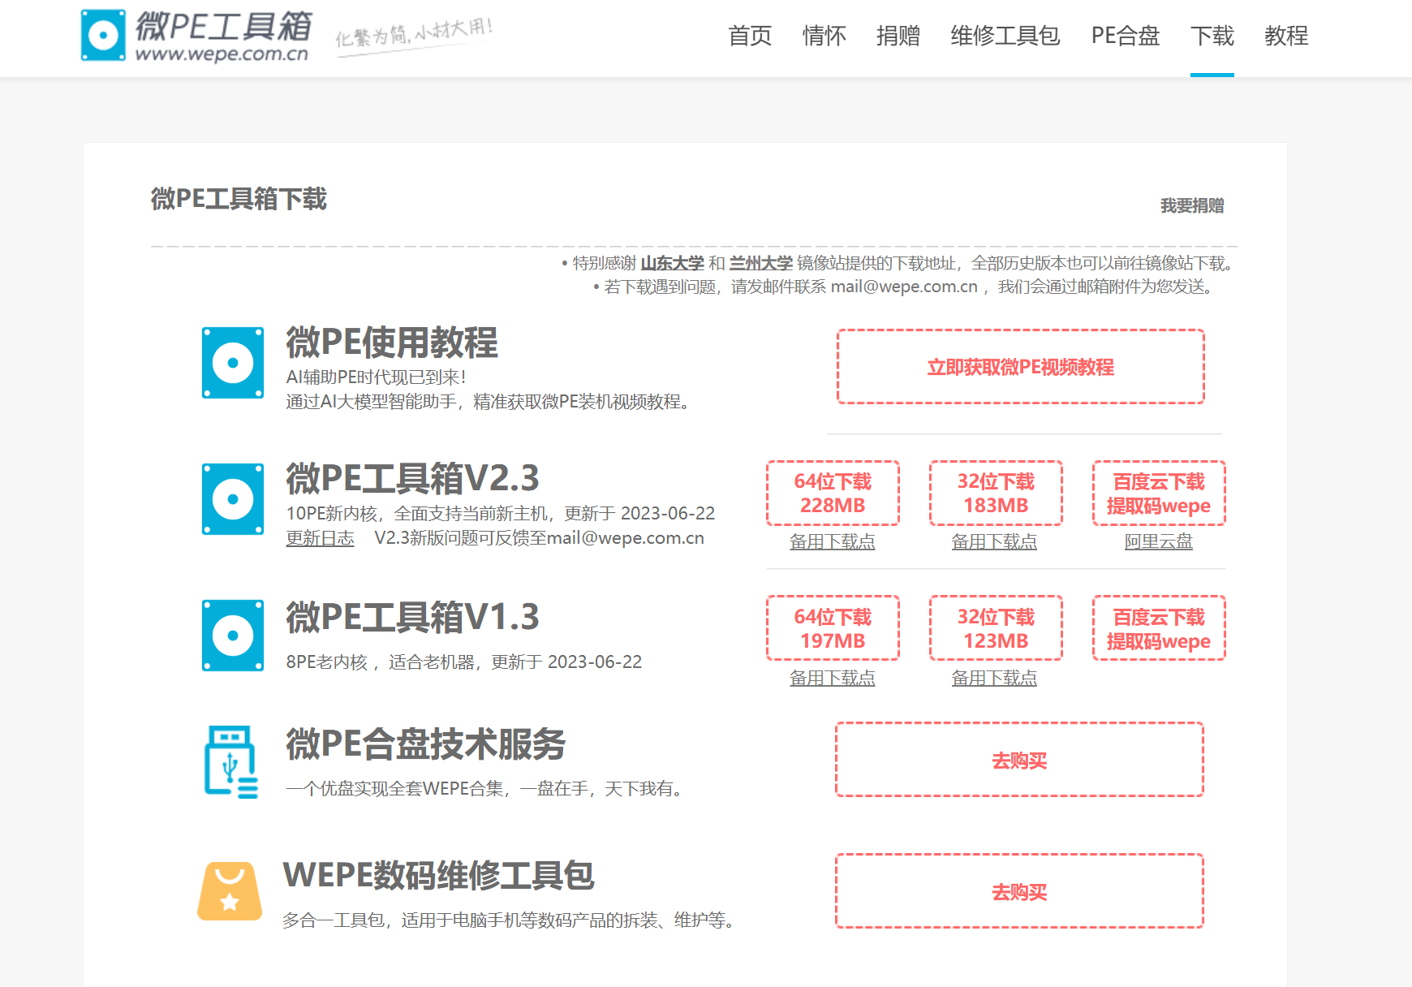Click the 微PE工具箱 site logo
1412x987 pixels.
[196, 36]
